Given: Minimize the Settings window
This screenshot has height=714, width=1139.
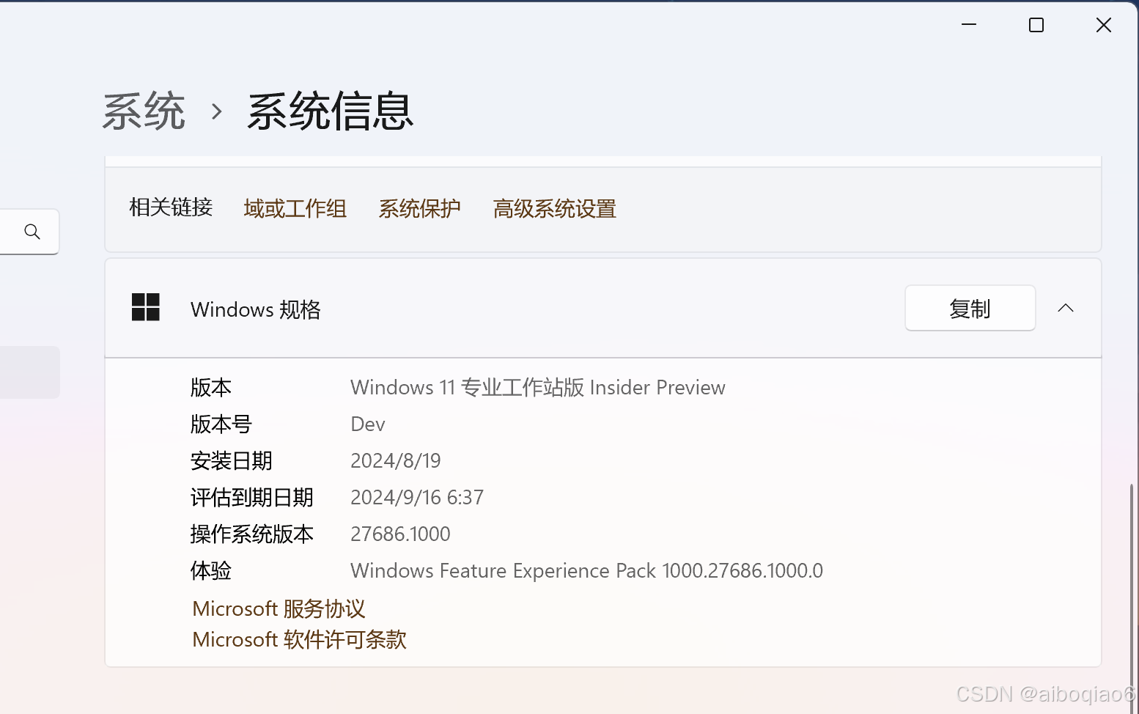Looking at the screenshot, I should (969, 25).
